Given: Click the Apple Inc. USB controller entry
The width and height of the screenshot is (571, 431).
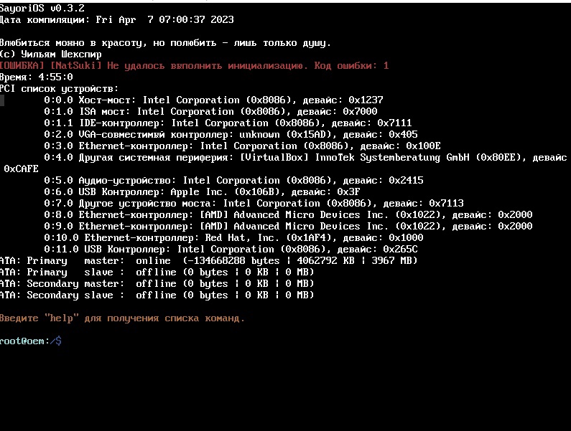Looking at the screenshot, I should click(x=202, y=191).
